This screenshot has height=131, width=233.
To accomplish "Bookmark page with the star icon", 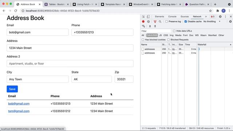I will pyautogui.click(x=210, y=11).
